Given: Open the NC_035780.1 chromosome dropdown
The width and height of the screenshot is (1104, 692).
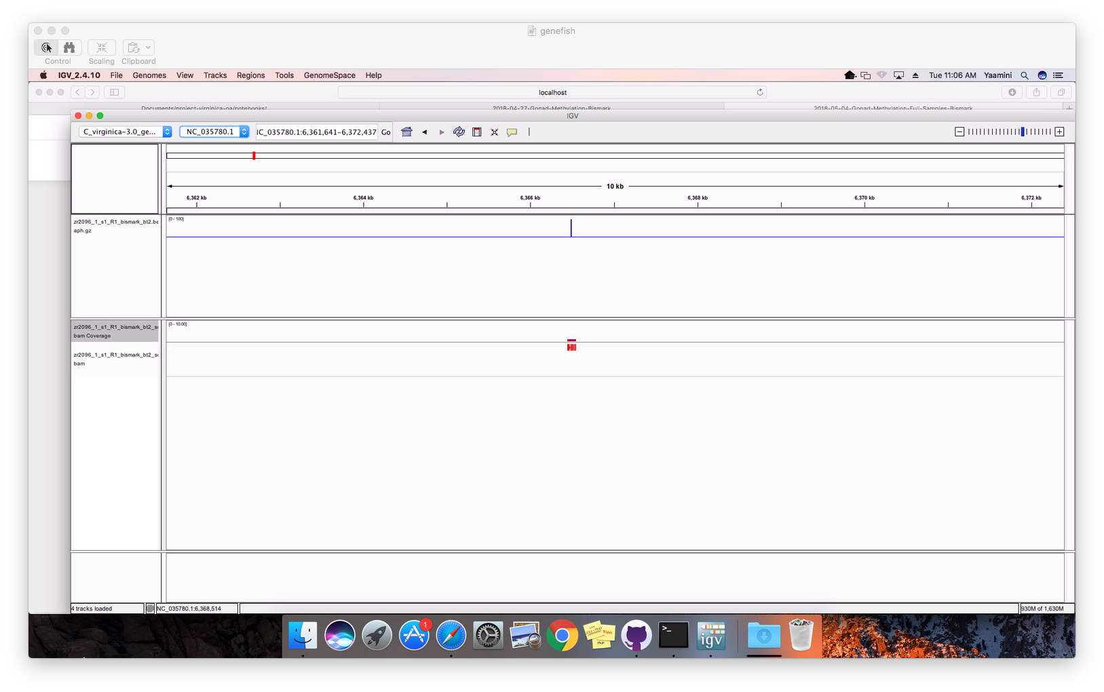Looking at the screenshot, I should 214,132.
